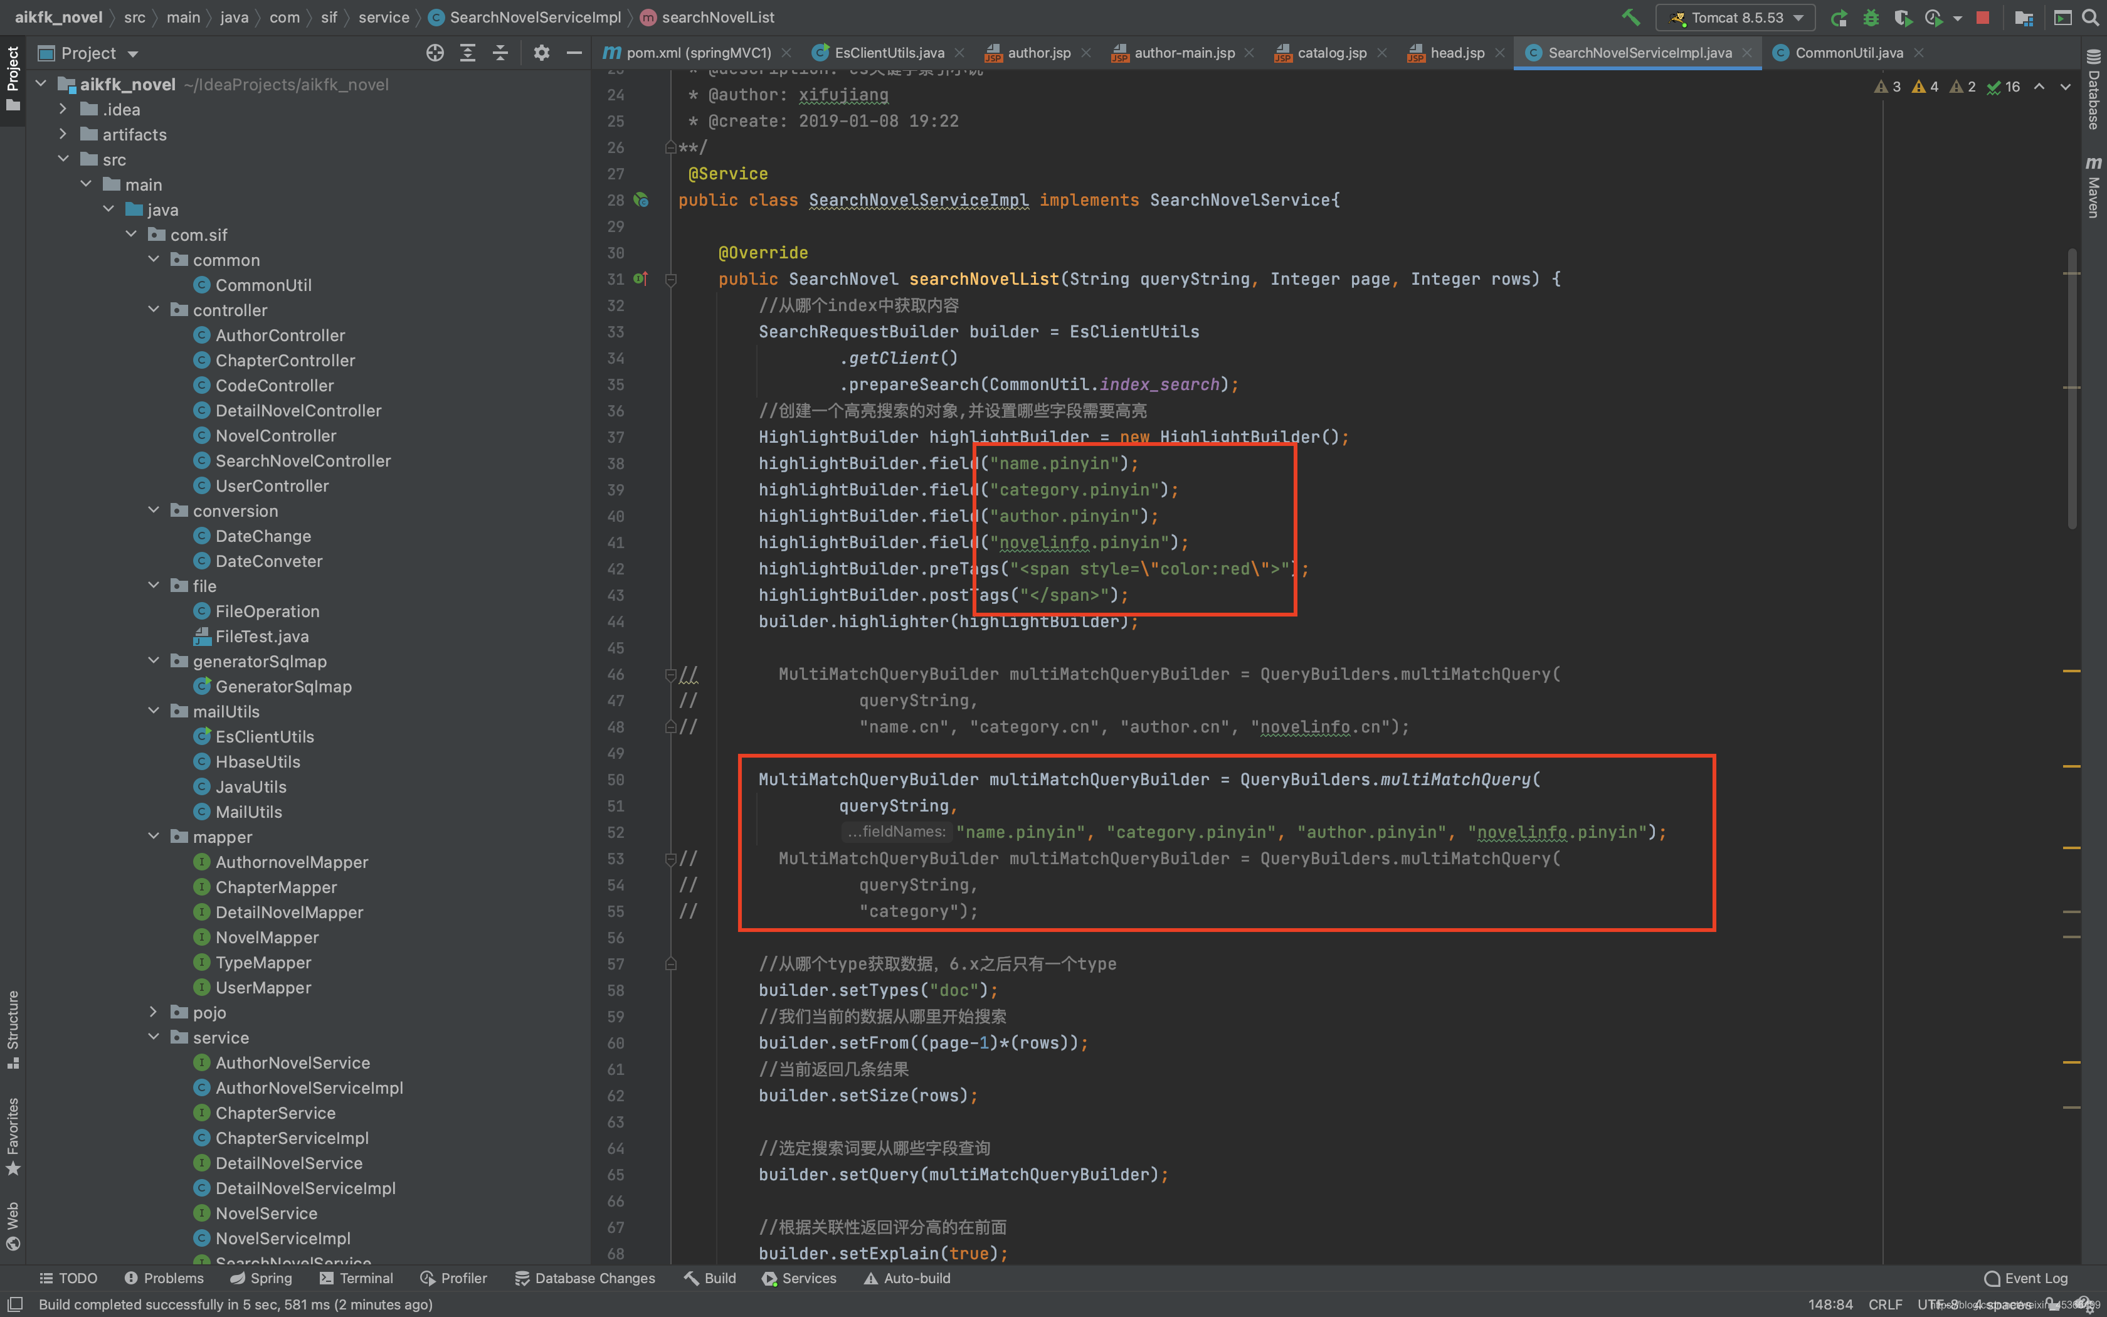Collapse the controller package folder
Screen dimensions: 2107x1317
[153, 310]
